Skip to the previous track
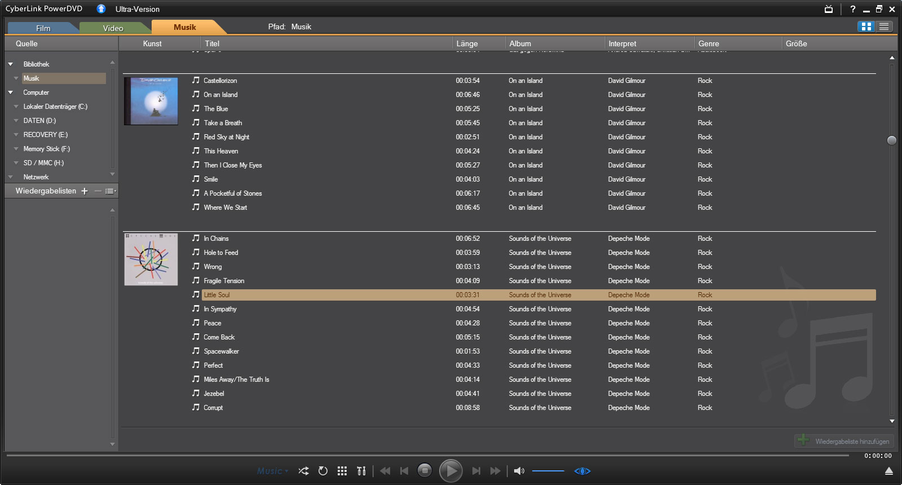 click(404, 471)
